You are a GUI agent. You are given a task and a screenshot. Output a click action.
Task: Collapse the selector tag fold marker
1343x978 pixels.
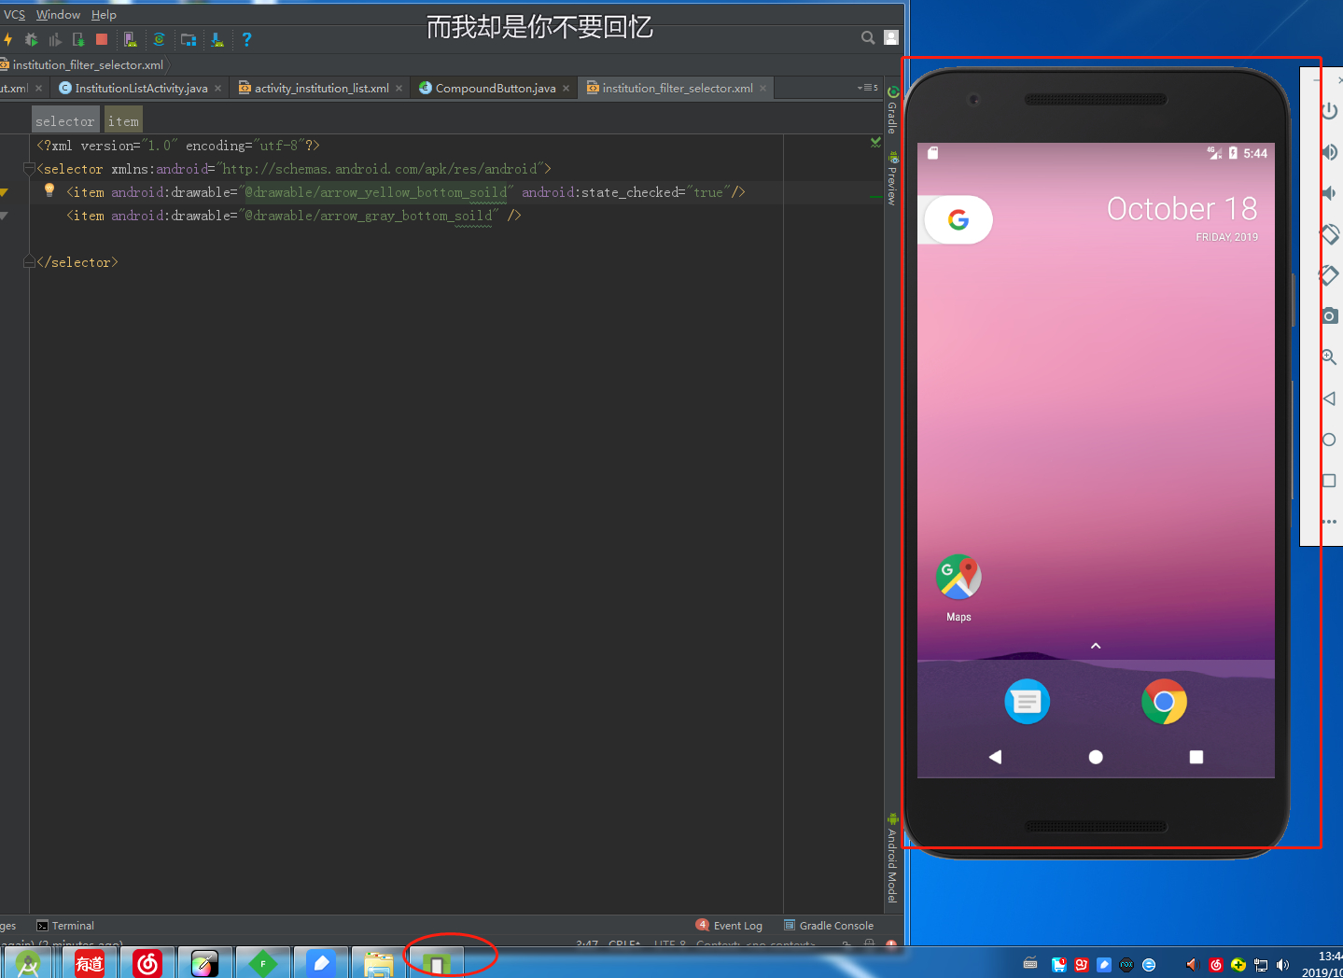click(29, 169)
